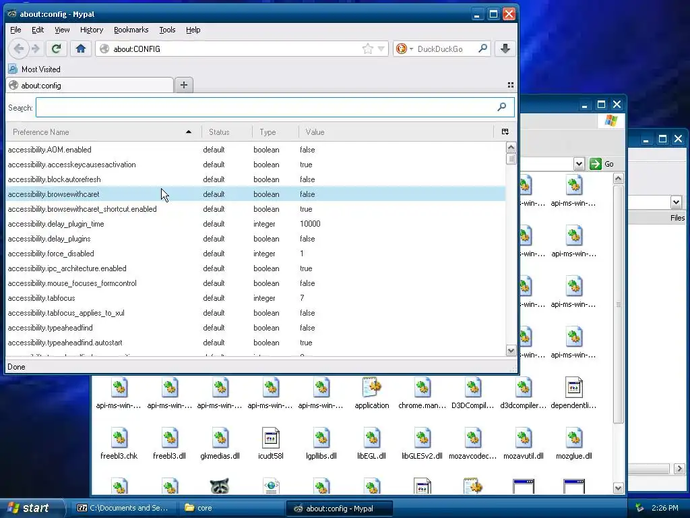Image resolution: width=690 pixels, height=518 pixels.
Task: Select accessibility.accesskeycausesactivation row
Action: [255, 165]
